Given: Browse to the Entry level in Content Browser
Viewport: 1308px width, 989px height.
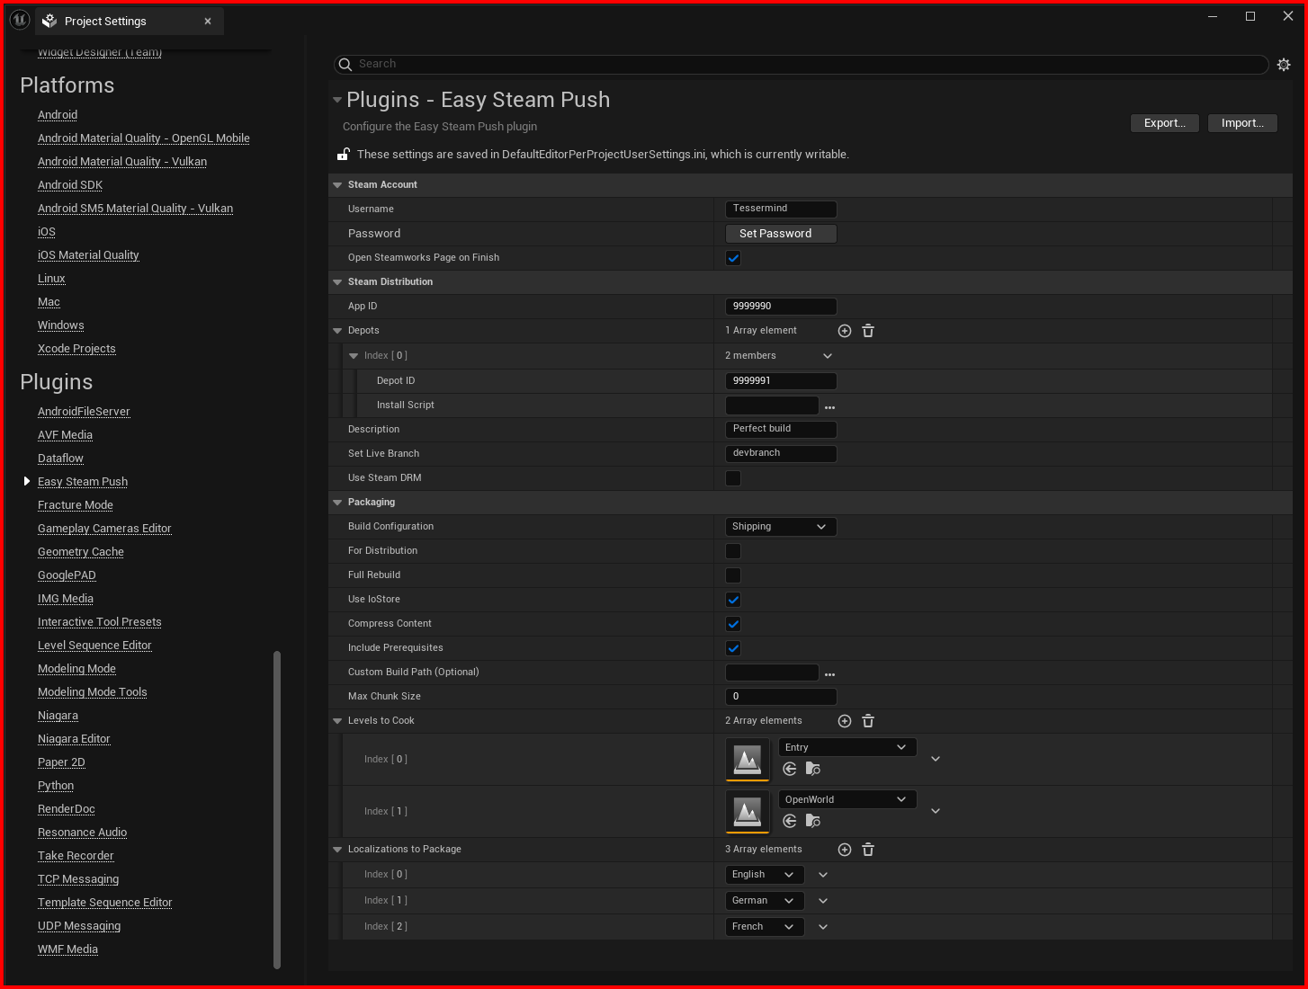Looking at the screenshot, I should click(813, 769).
